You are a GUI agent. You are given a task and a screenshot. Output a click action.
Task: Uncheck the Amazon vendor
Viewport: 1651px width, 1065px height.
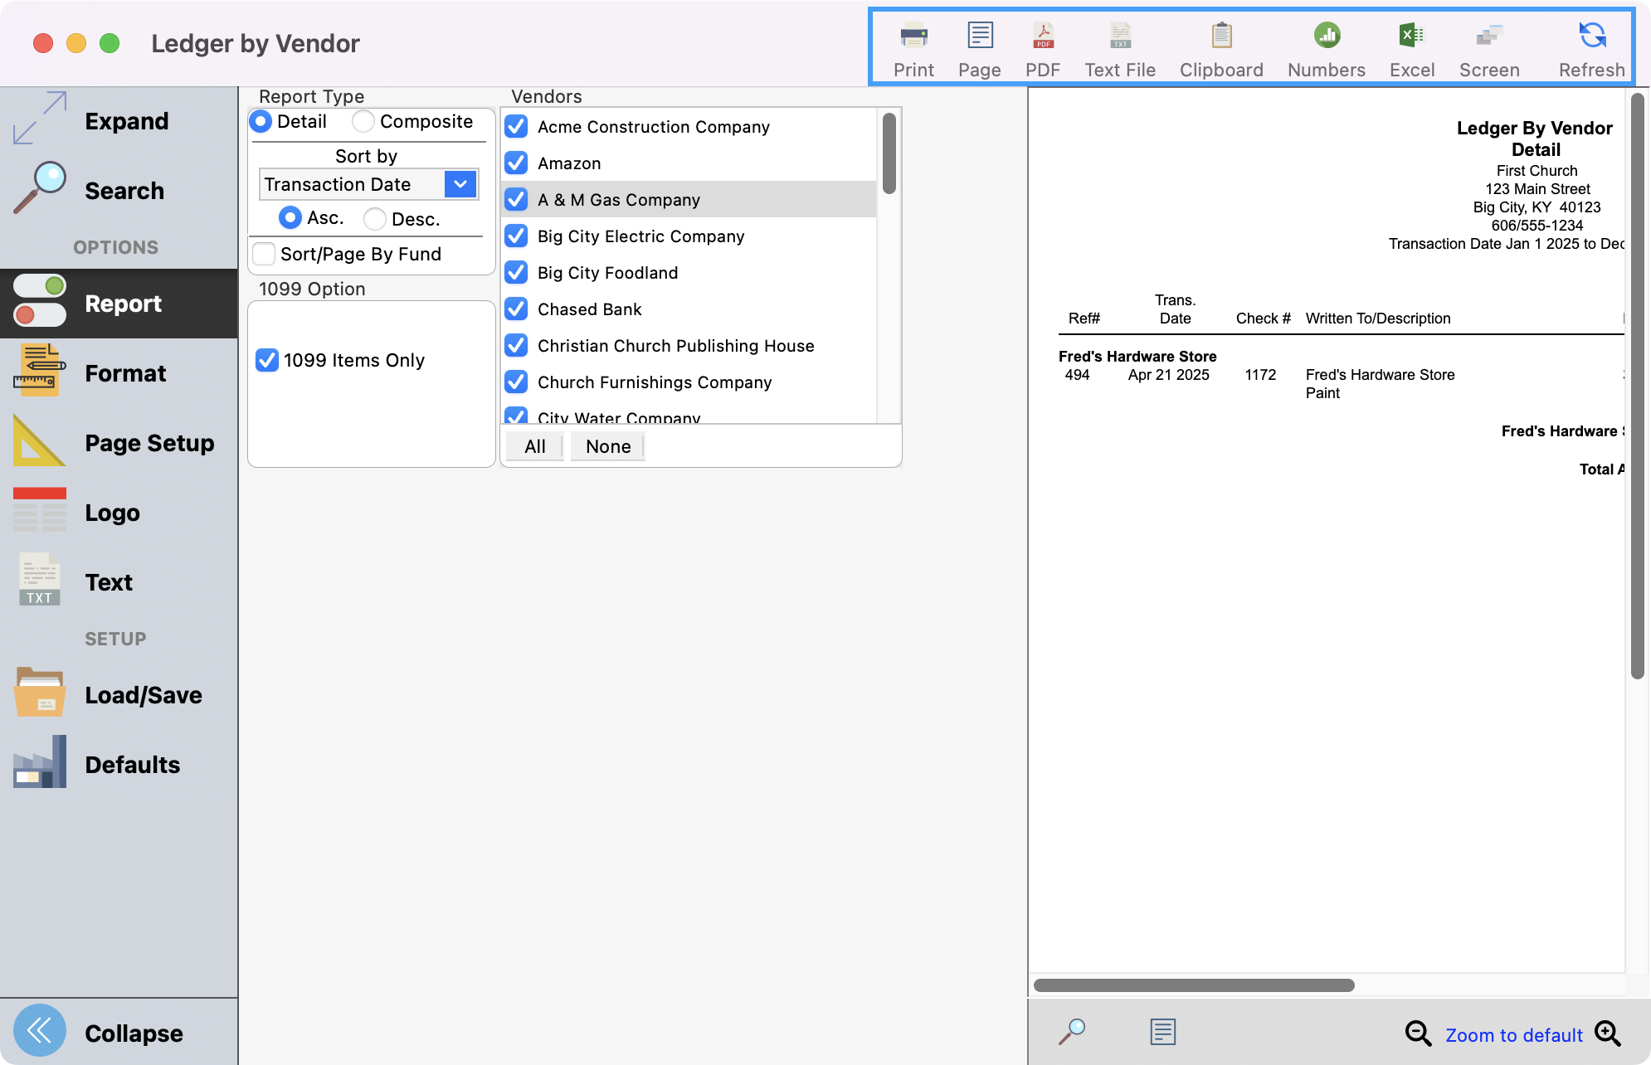[x=515, y=163]
